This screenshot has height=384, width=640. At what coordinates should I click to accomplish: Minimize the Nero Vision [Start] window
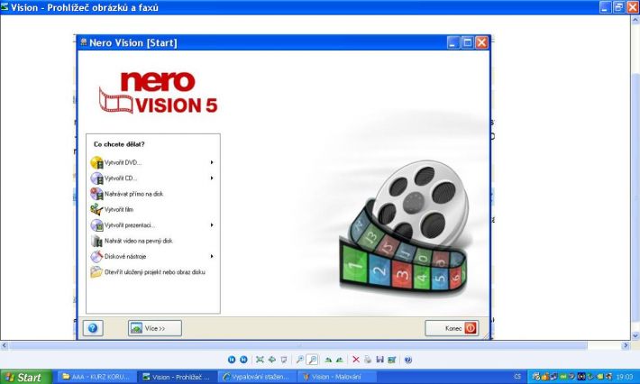pos(453,42)
